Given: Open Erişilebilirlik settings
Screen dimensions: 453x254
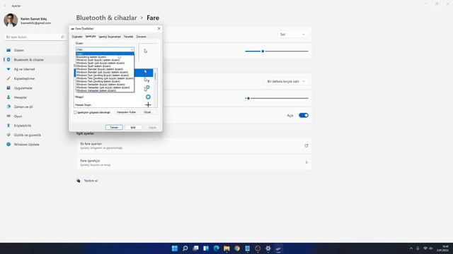Looking at the screenshot, I should point(35,126).
